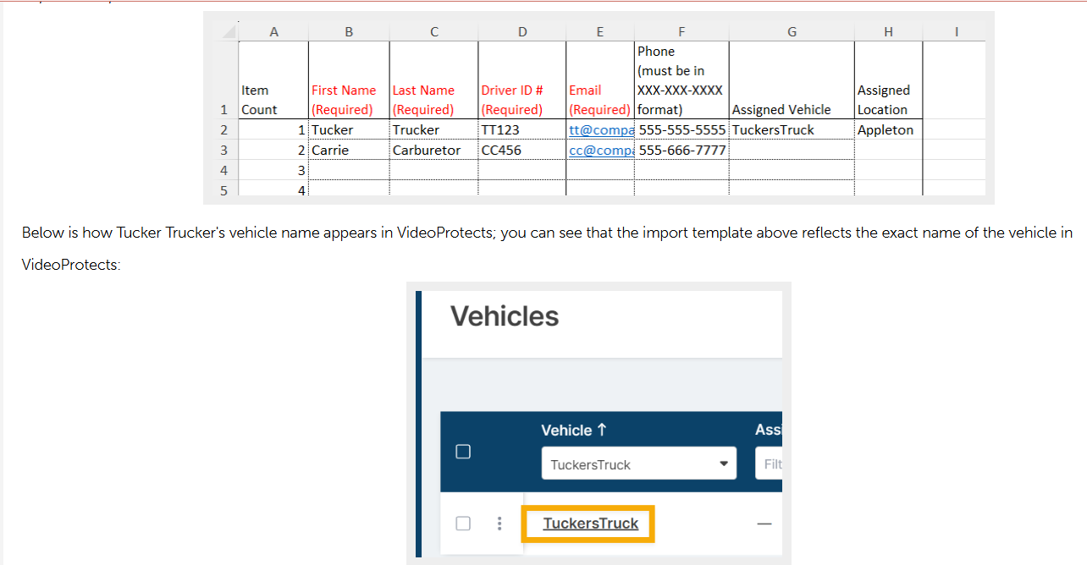This screenshot has height=565, width=1087.
Task: Click the Vehicles page heading
Action: [505, 316]
